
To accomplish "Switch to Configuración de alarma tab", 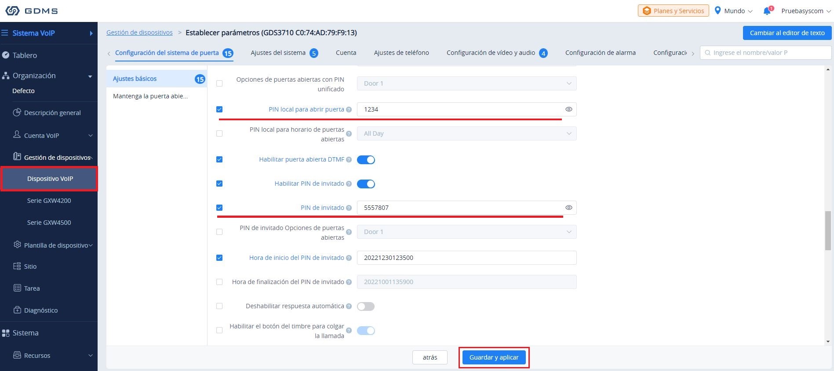I will (600, 53).
